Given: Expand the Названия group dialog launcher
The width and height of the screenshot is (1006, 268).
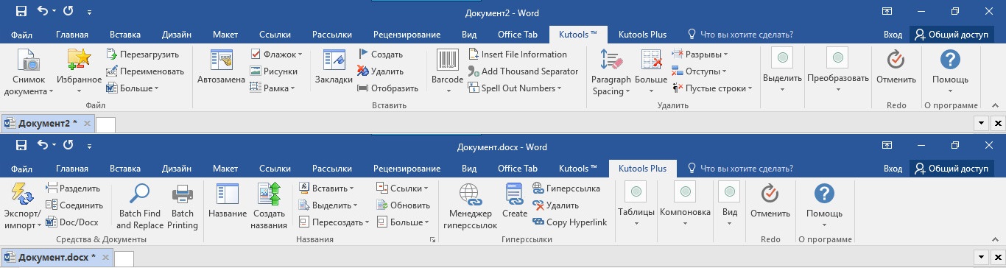Looking at the screenshot, I should [x=433, y=240].
